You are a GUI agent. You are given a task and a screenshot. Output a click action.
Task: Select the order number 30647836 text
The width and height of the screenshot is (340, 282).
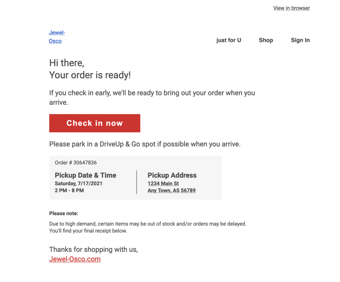[x=76, y=163]
